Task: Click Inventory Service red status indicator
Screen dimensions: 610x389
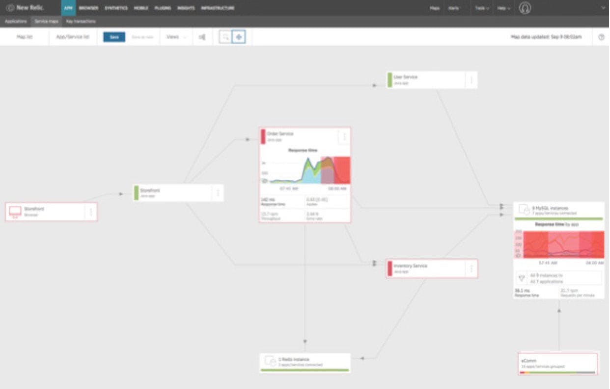Action: tap(390, 268)
